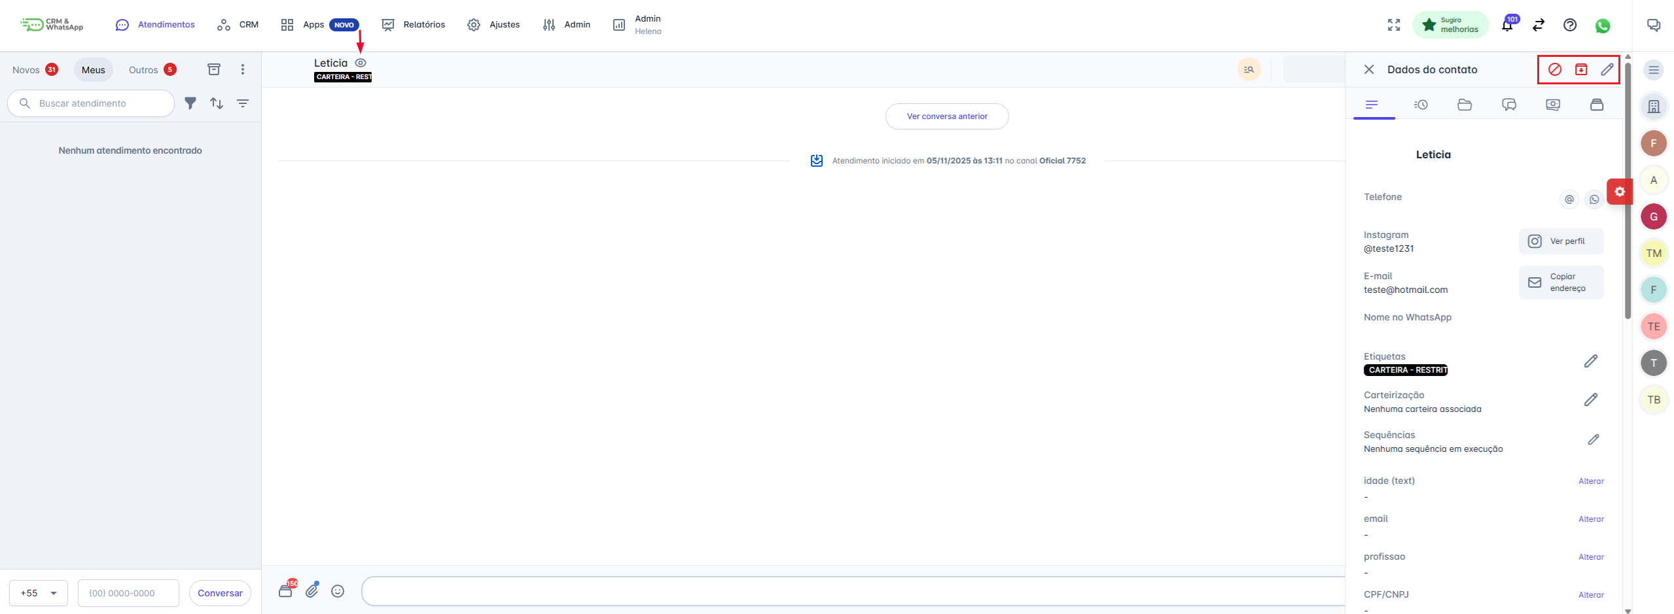Screen dimensions: 1674x614
Task: Open the Admin Helena account menu
Action: point(637,25)
